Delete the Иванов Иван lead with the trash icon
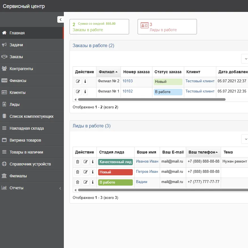Image resolution: width=248 pixels, height=248 pixels. click(78, 162)
